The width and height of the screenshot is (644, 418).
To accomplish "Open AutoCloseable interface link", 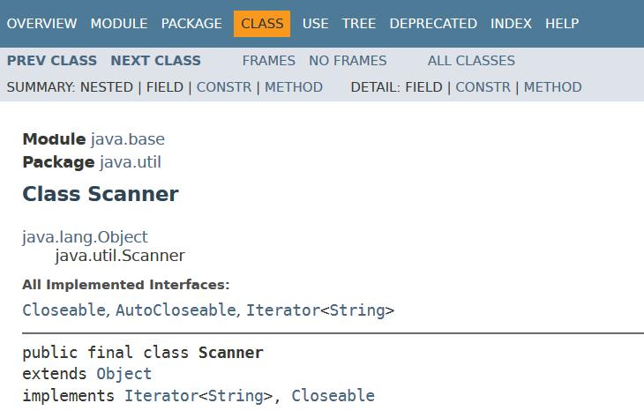I will click(x=176, y=310).
